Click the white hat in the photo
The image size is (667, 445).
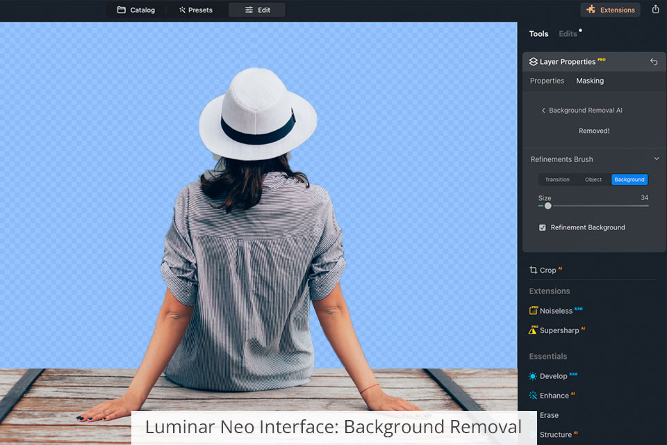point(258,114)
